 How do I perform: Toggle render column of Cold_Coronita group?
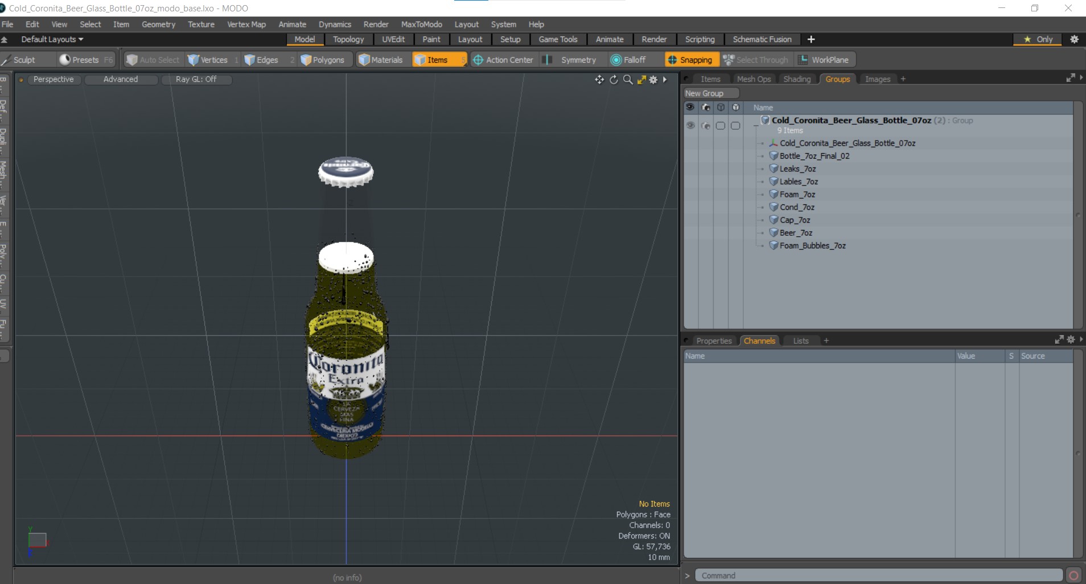[706, 126]
